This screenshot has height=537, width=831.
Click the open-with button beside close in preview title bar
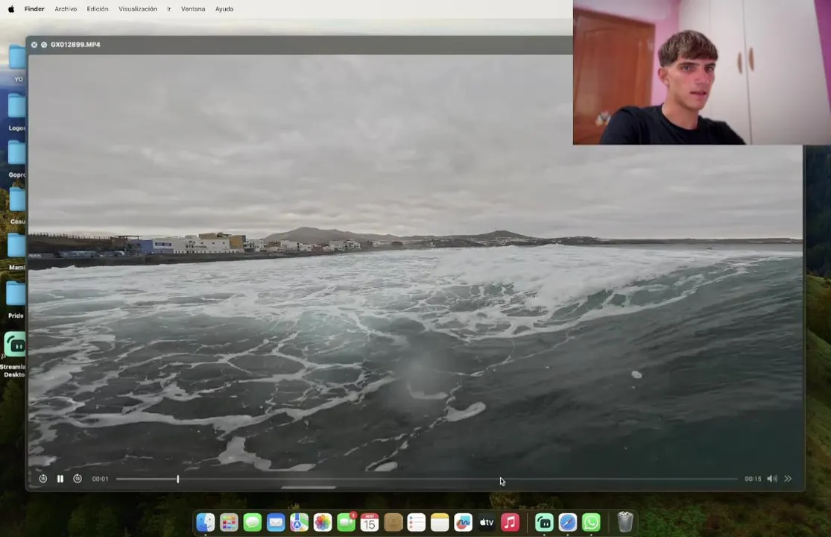point(44,45)
